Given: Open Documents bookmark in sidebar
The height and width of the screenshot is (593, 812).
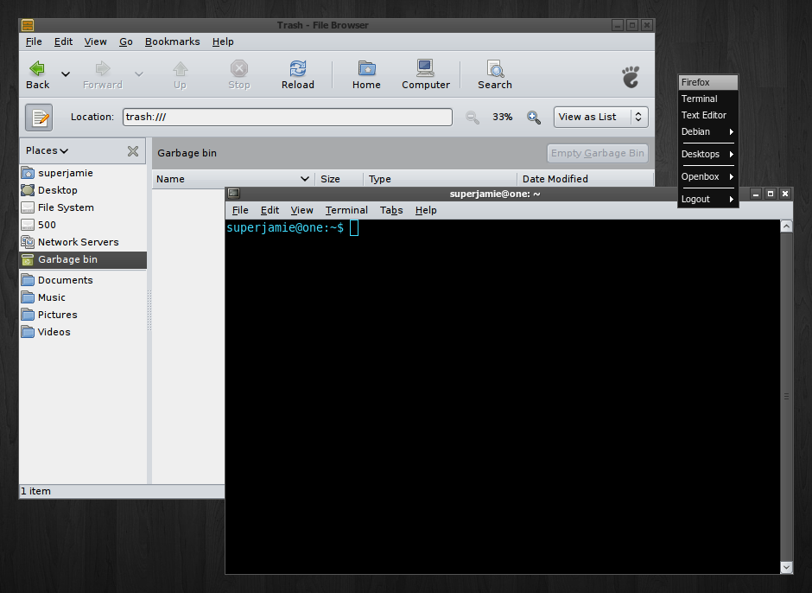Looking at the screenshot, I should click(x=83, y=280).
